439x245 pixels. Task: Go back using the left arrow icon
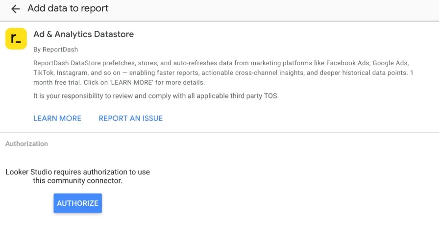(x=15, y=9)
